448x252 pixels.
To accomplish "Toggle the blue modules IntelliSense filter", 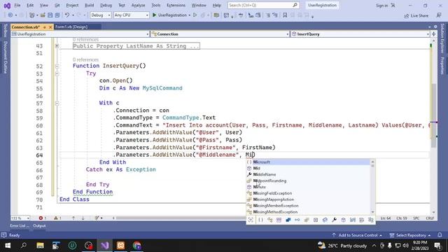I will point(288,220).
